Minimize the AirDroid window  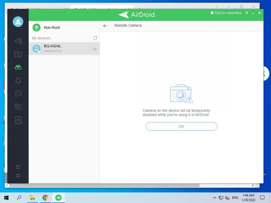253,13
